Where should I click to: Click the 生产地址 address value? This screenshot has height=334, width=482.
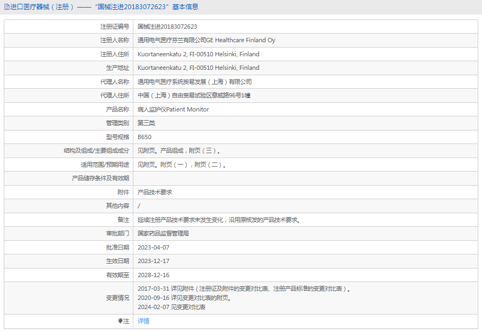[x=198, y=68]
